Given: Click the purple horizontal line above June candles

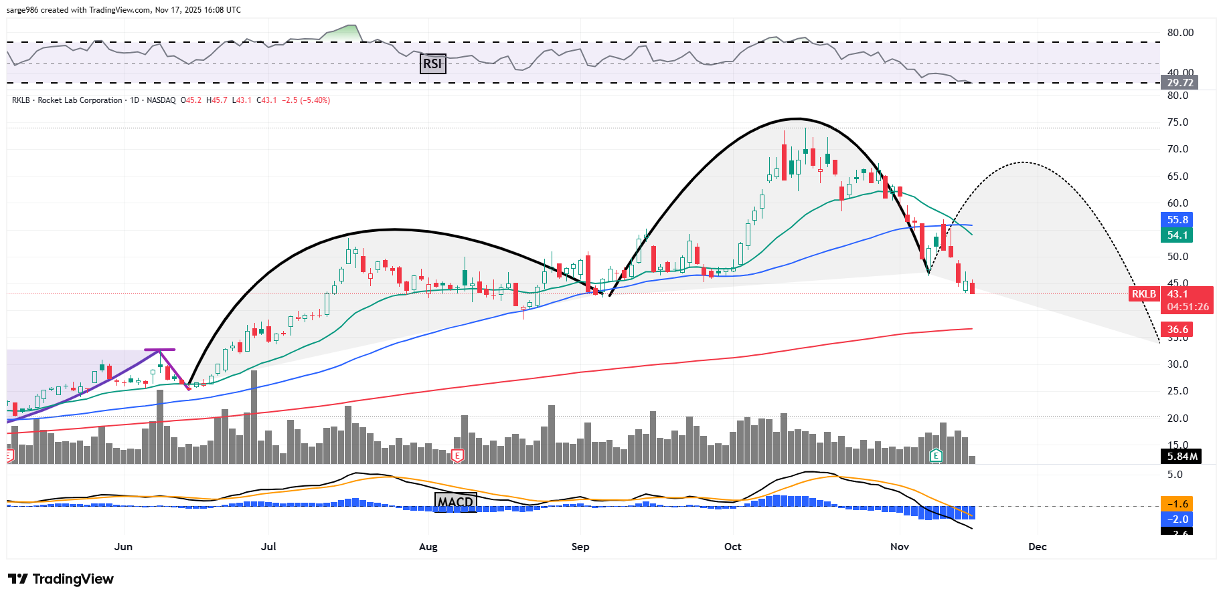Looking at the screenshot, I should 160,350.
